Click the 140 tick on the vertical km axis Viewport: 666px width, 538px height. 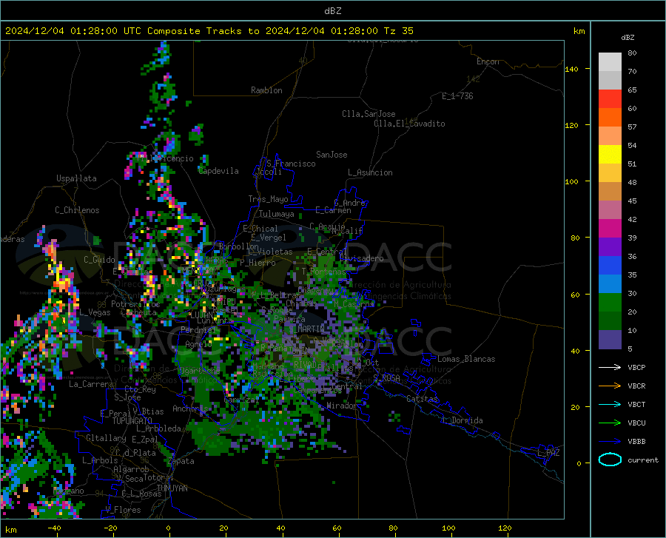[571, 69]
